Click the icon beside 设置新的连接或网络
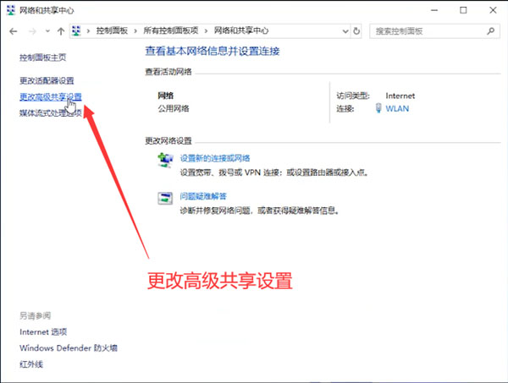Screen dimensions: 508x383 point(166,161)
